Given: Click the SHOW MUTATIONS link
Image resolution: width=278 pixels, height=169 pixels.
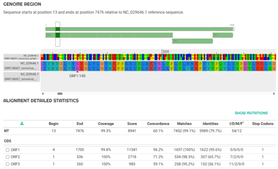Looking at the screenshot, I should click(x=251, y=113).
